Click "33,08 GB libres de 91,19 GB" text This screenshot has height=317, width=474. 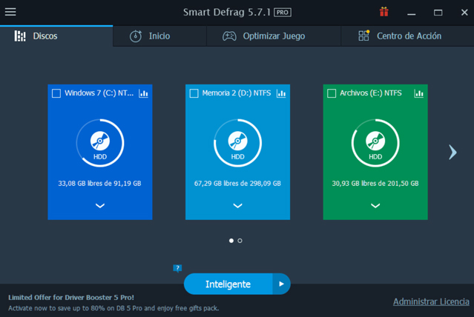(99, 183)
